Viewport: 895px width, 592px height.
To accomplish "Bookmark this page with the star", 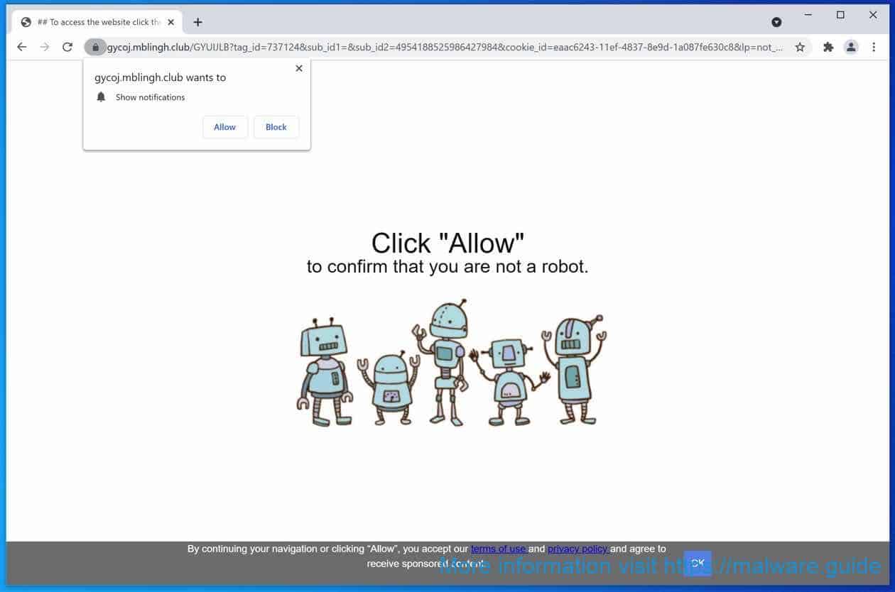I will [x=800, y=47].
